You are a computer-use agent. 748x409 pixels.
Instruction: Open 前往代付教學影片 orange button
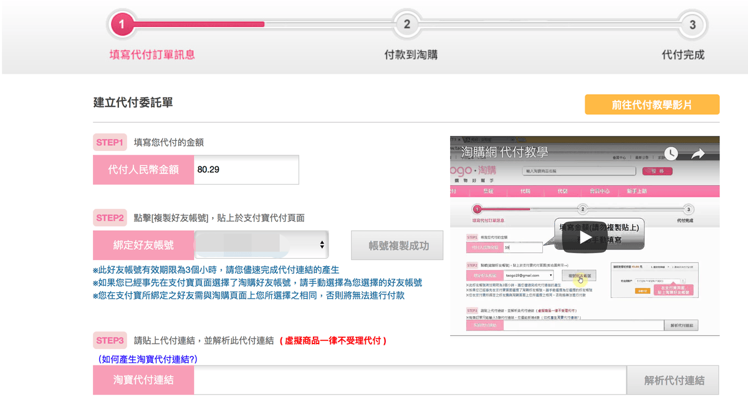click(651, 105)
